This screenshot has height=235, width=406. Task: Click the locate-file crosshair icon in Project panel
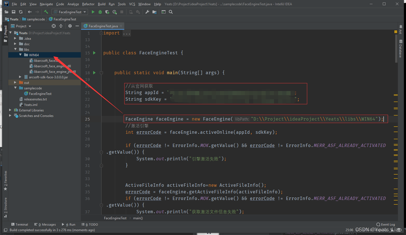tap(54, 26)
